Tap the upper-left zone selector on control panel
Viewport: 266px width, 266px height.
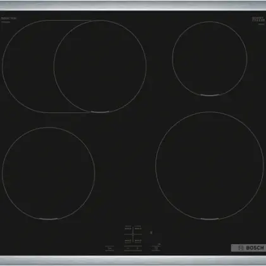point(128,228)
